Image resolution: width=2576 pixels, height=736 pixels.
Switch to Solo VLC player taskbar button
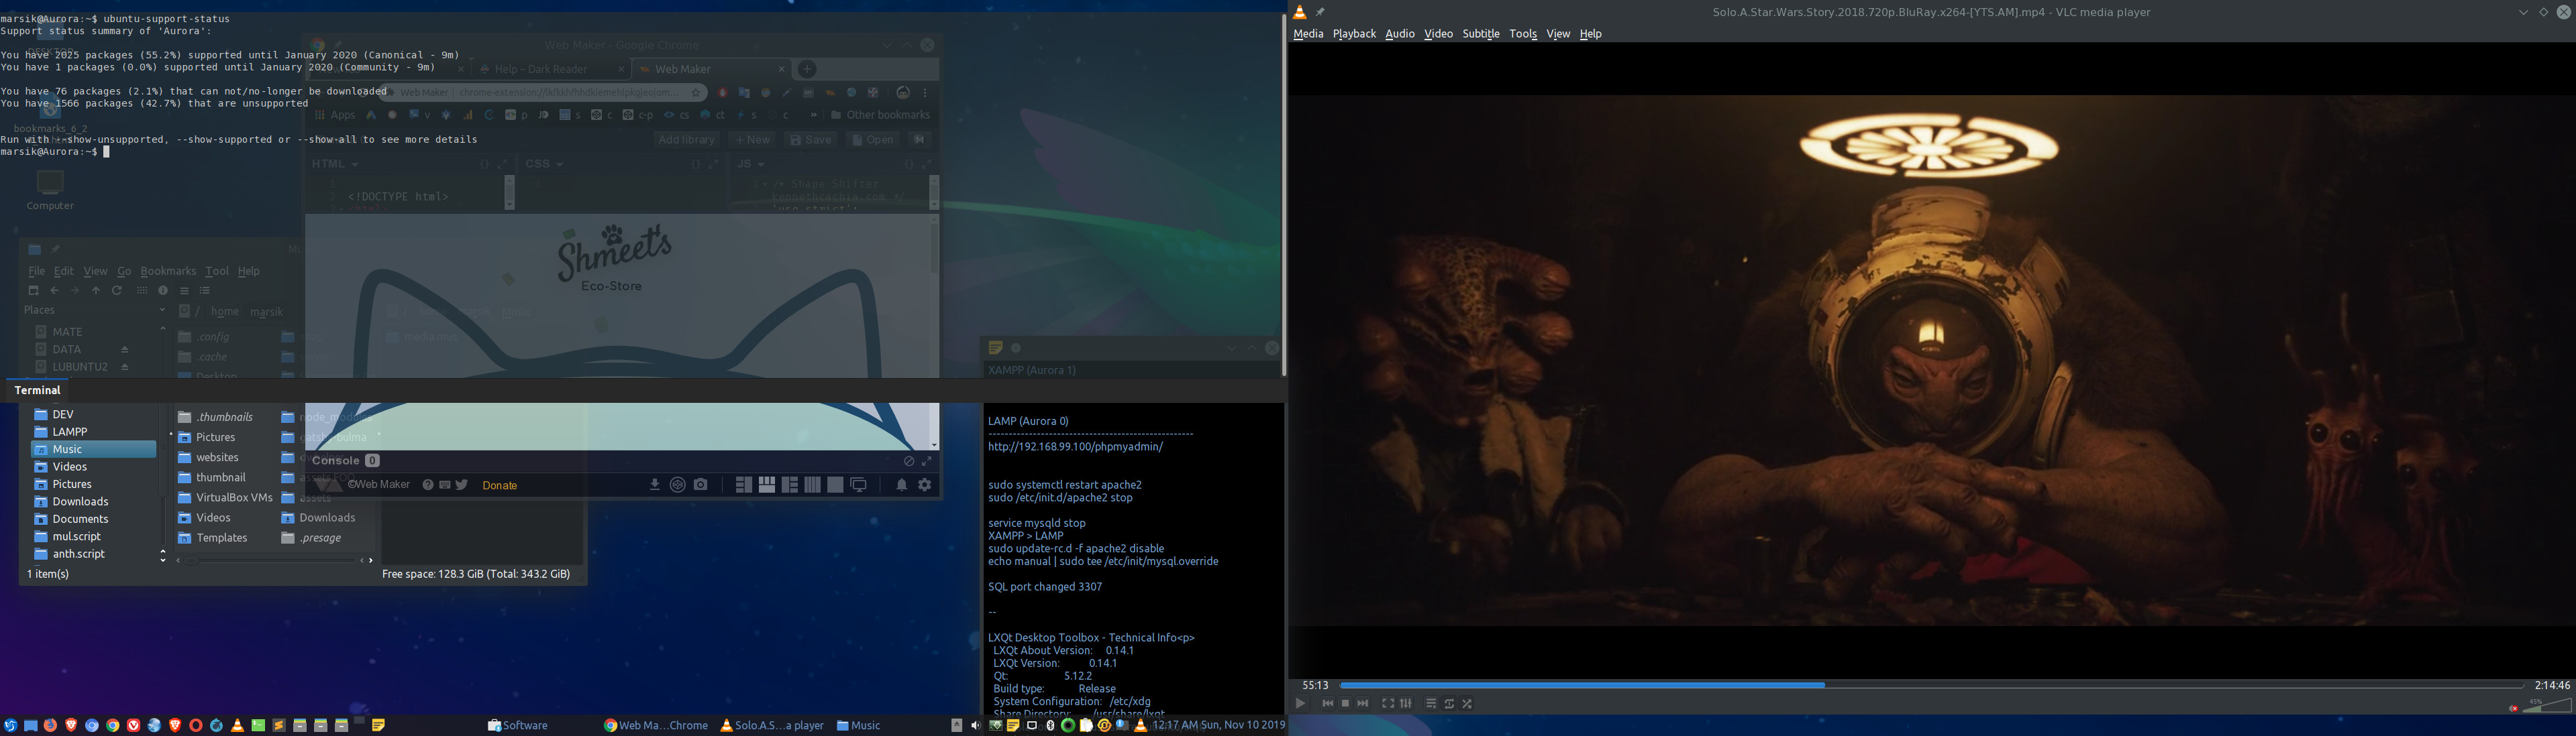click(772, 725)
